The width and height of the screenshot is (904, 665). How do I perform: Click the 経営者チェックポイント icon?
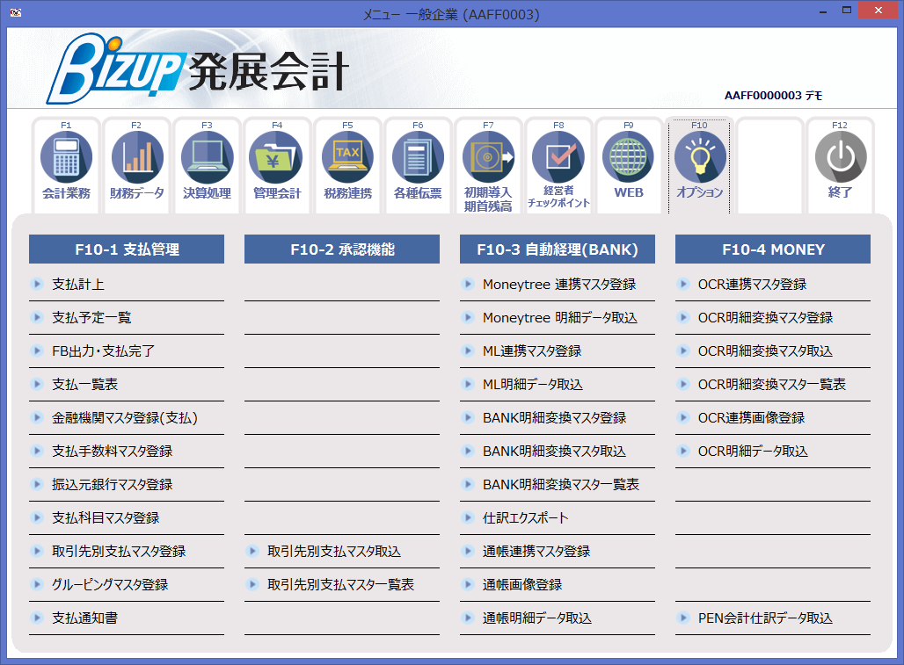tap(558, 163)
